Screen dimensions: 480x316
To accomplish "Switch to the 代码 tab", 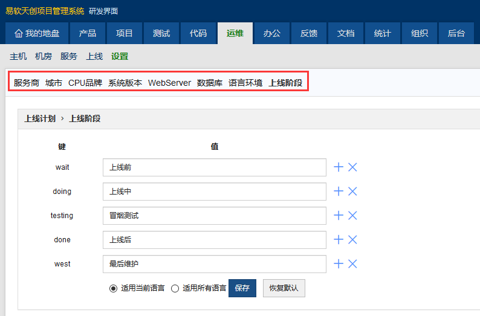I will pos(198,33).
